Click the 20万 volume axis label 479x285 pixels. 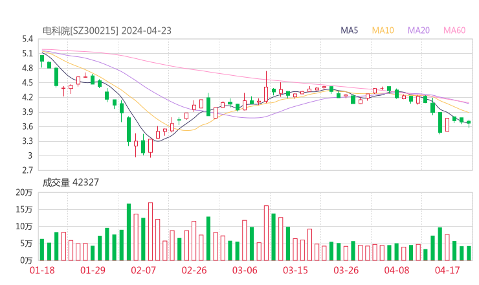click(25, 193)
